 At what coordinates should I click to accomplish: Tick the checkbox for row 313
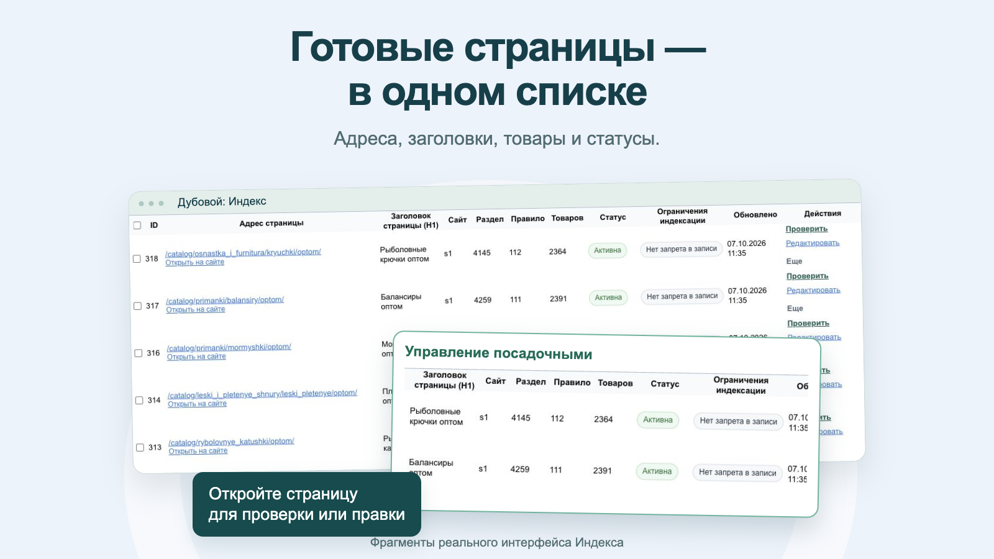(x=140, y=448)
